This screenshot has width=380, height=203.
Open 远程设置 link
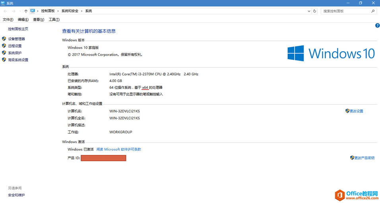click(x=15, y=46)
